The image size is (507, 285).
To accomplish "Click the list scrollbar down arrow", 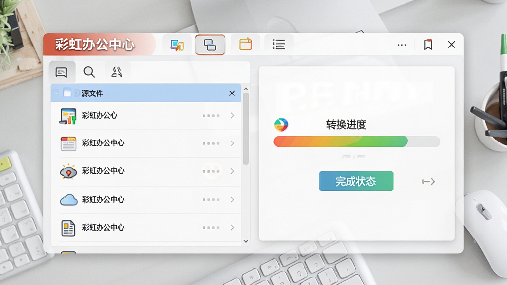I will (x=246, y=241).
